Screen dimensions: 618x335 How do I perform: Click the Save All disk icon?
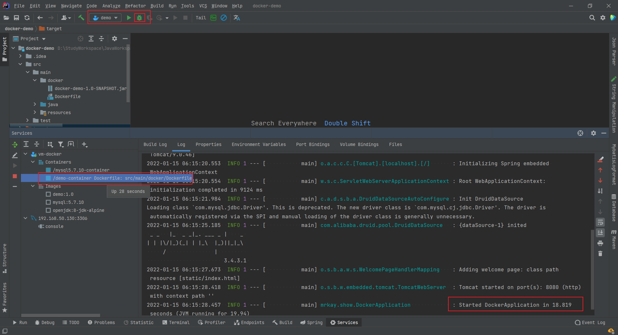click(16, 18)
